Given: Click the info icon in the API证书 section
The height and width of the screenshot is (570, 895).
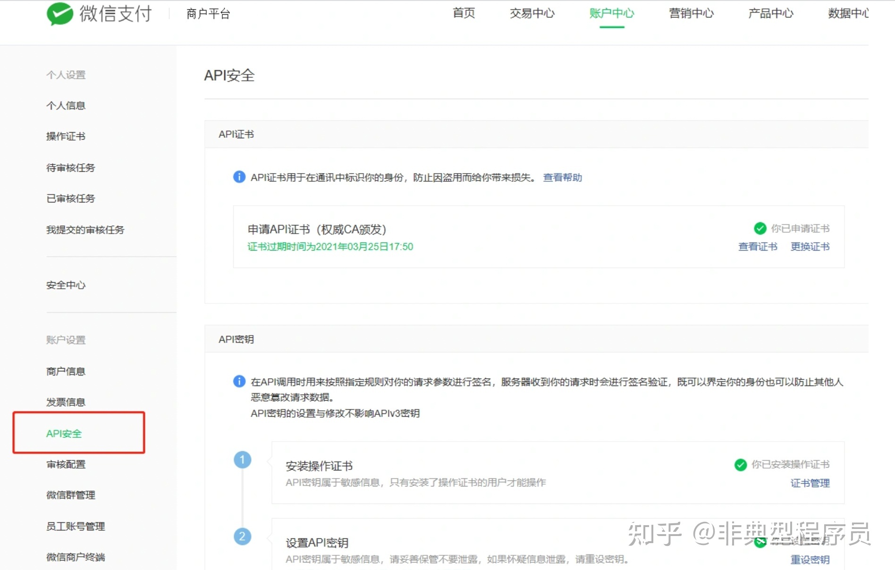Looking at the screenshot, I should coord(239,177).
